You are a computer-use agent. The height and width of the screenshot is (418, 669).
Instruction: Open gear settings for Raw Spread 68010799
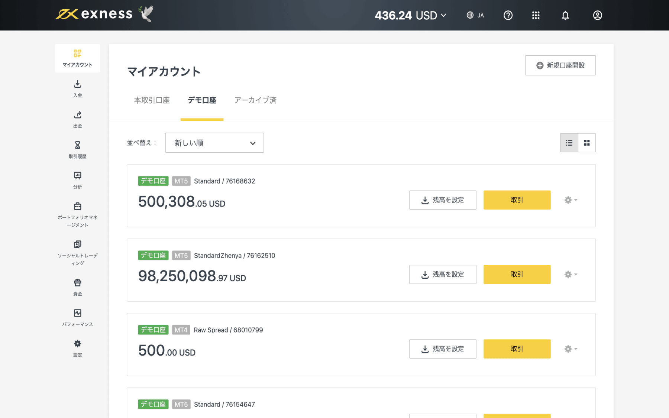[571, 349]
